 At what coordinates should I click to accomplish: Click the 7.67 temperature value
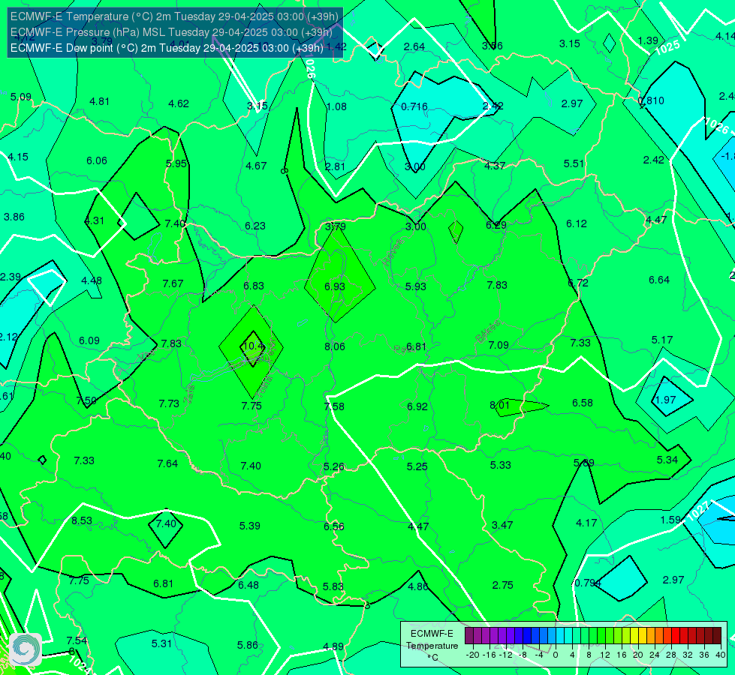point(173,283)
